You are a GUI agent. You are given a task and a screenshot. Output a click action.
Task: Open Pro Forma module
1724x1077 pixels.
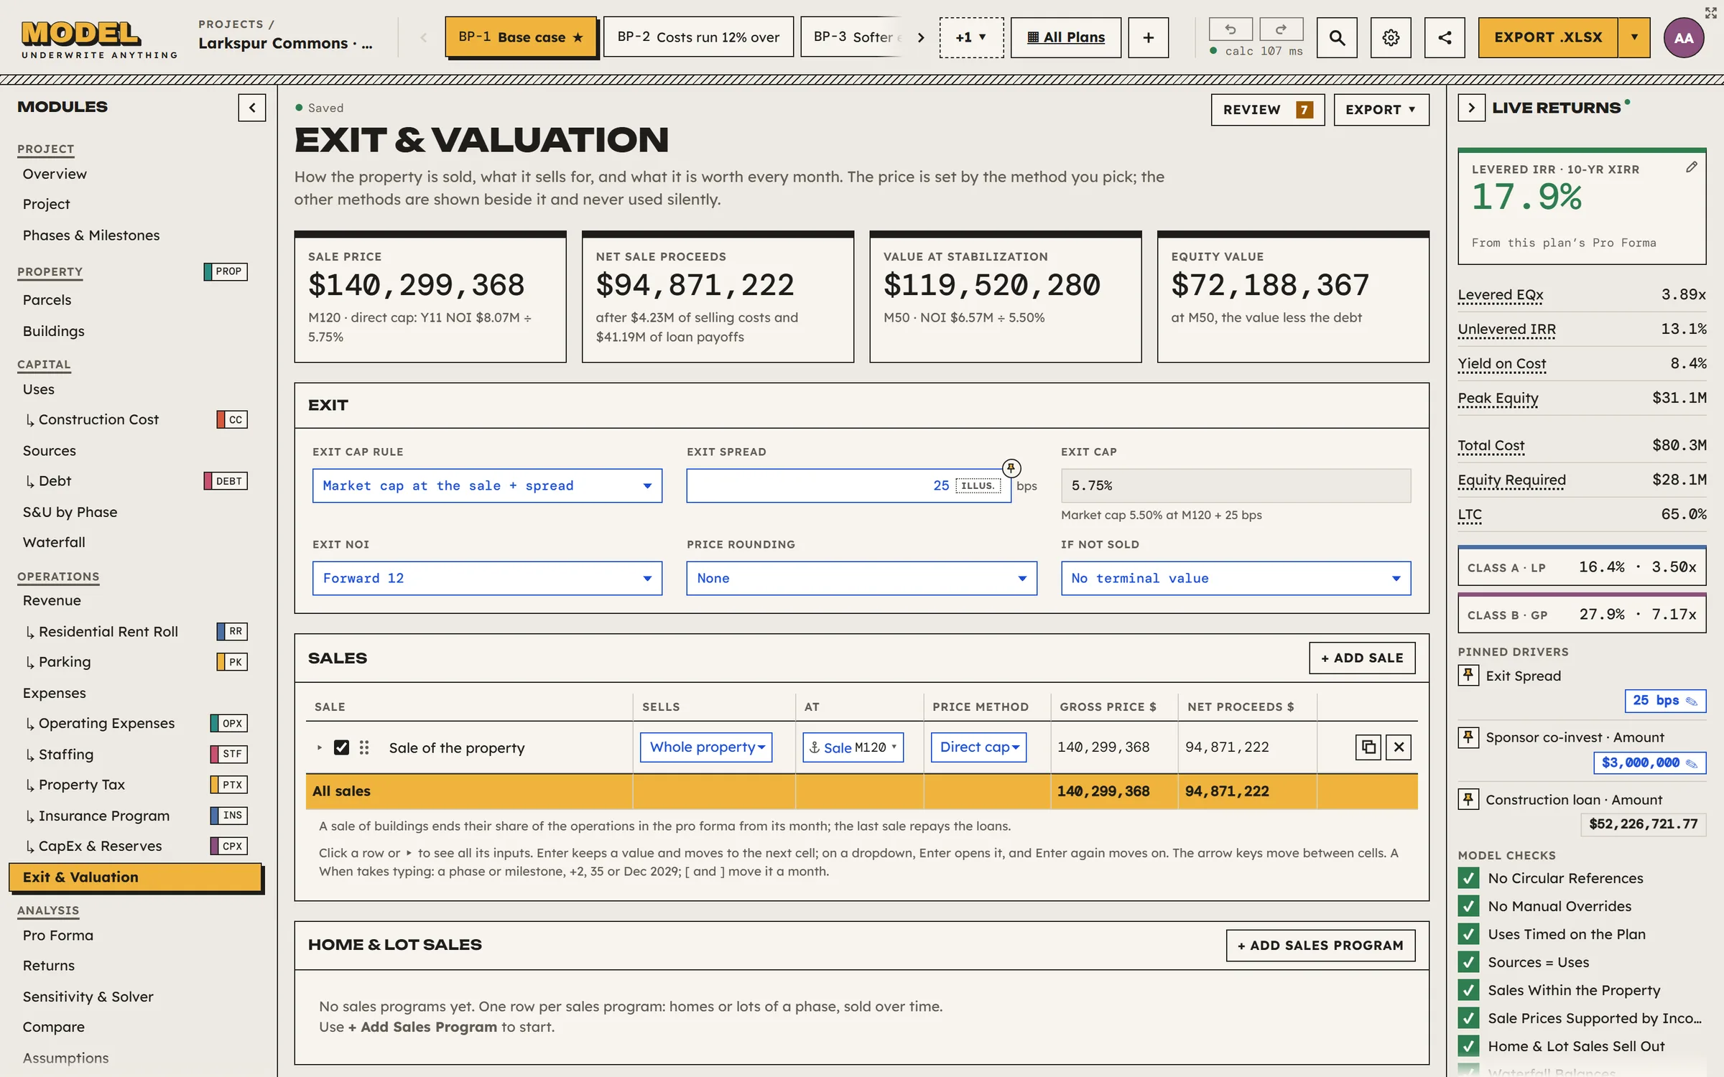coord(58,935)
